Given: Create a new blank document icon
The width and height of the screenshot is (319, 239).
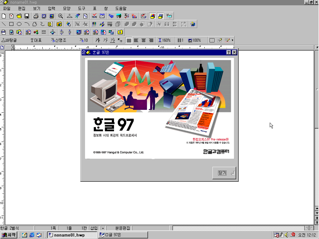Looking at the screenshot, I should (4, 16).
